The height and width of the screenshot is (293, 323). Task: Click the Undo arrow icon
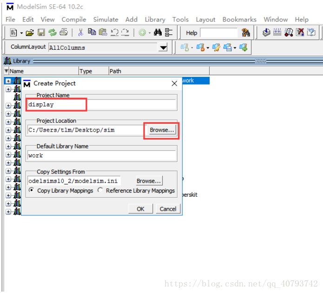pyautogui.click(x=114, y=33)
